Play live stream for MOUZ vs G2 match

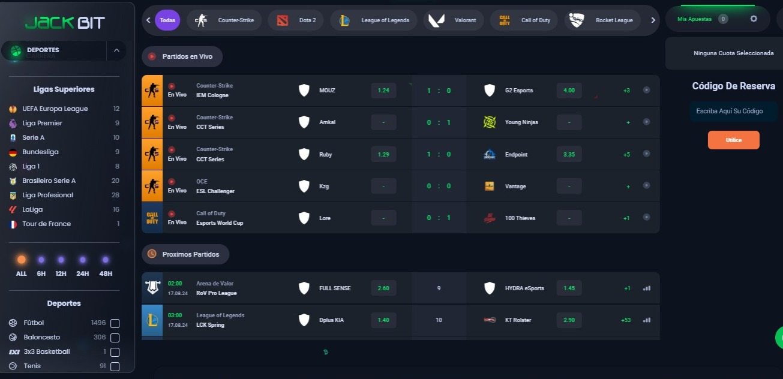coord(646,90)
